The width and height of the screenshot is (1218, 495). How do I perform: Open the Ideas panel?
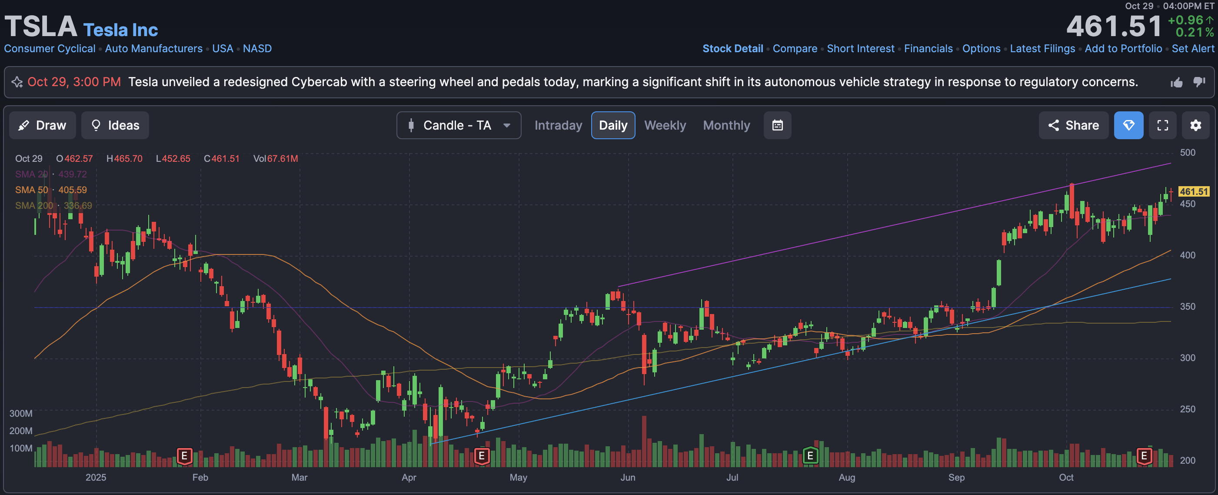(115, 125)
